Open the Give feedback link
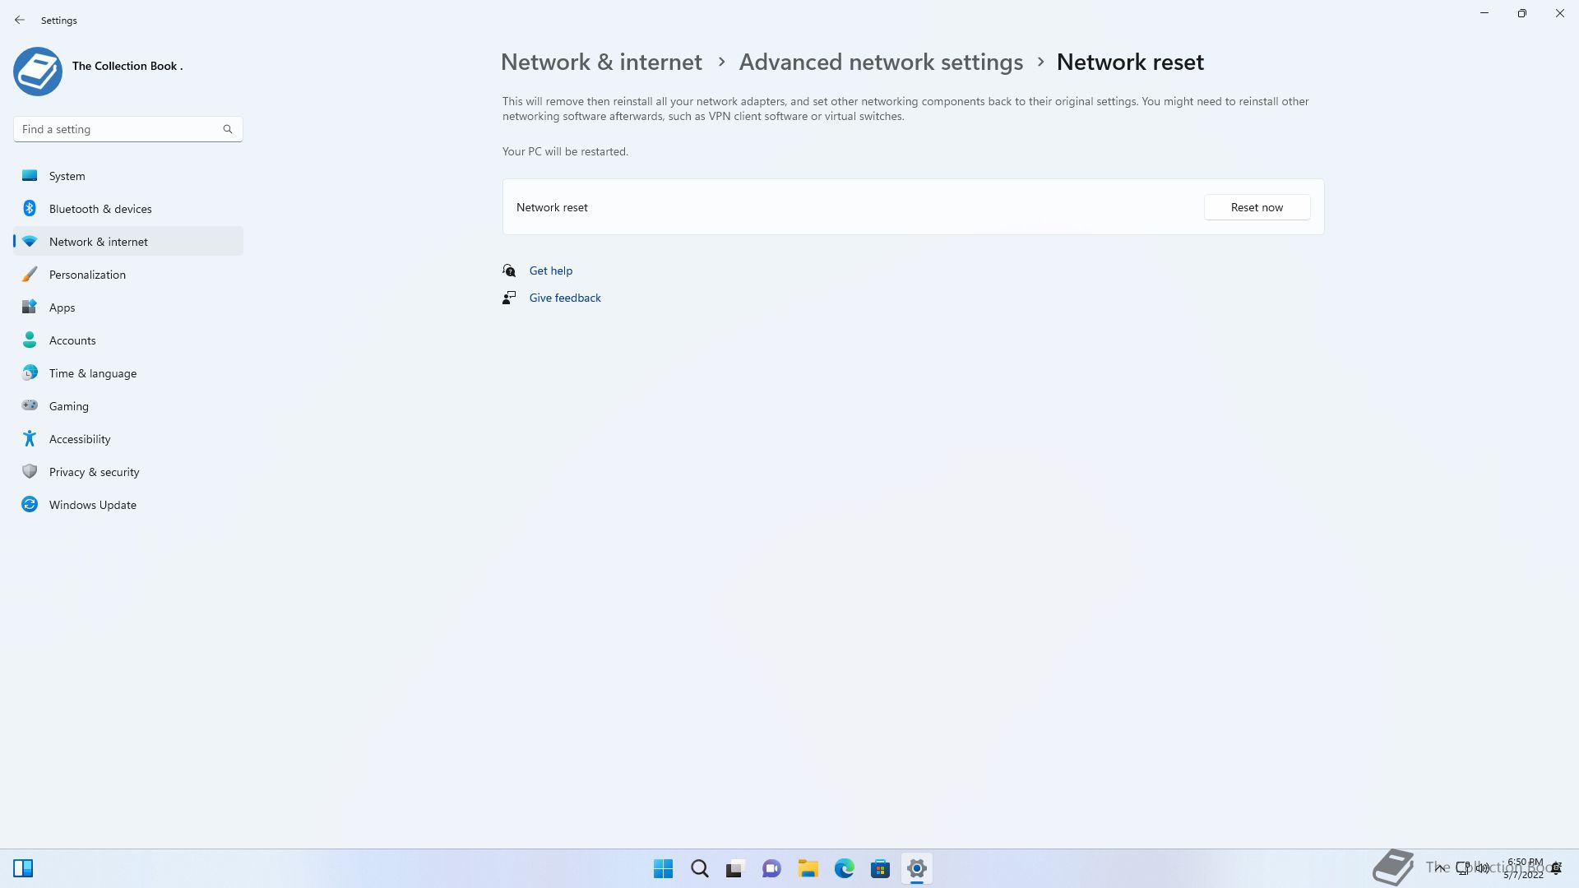Screen dimensions: 1579x888 point(565,298)
